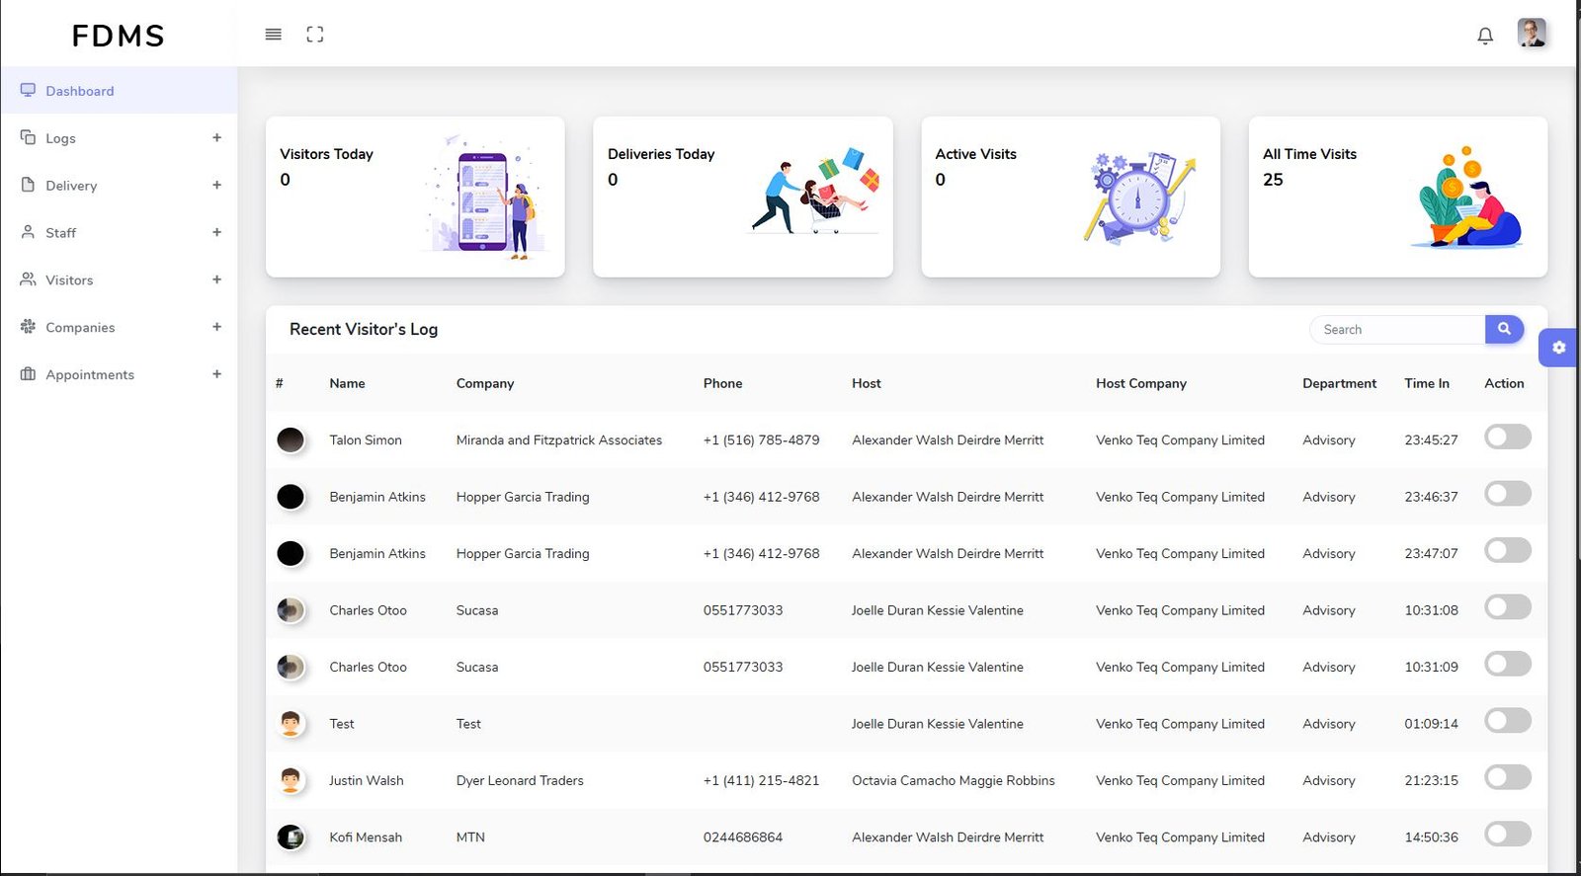Screen dimensions: 1581x876
Task: Toggle action switch for 10:31:09 row
Action: point(1508,664)
